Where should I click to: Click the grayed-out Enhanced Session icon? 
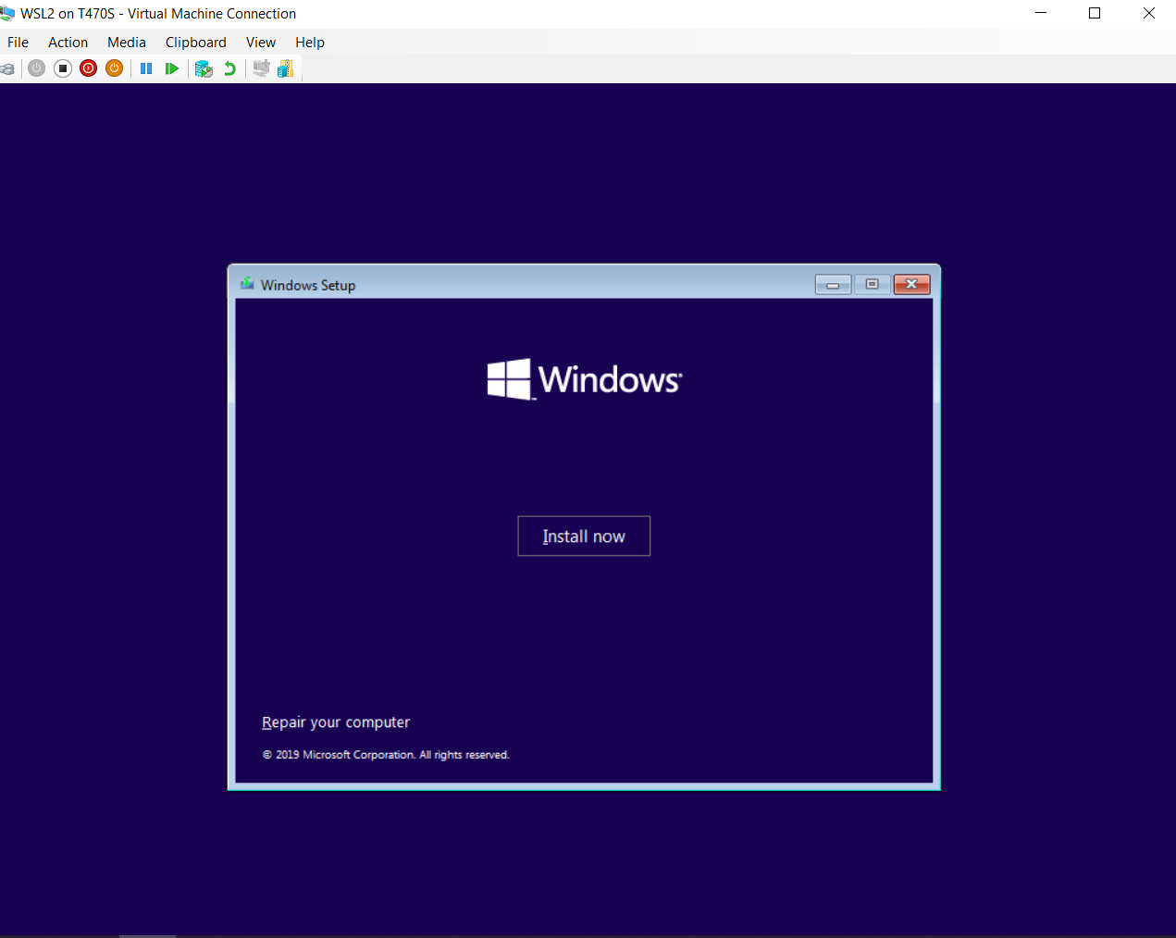point(261,68)
